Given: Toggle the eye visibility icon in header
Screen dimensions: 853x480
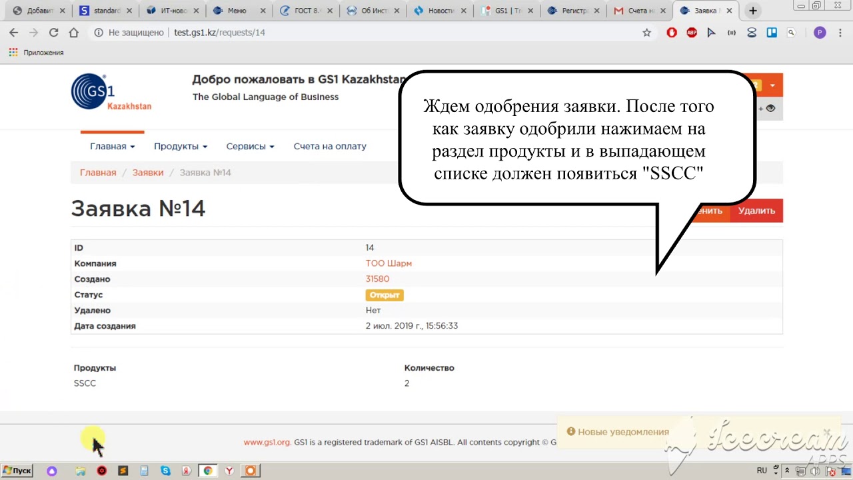Looking at the screenshot, I should pos(771,108).
